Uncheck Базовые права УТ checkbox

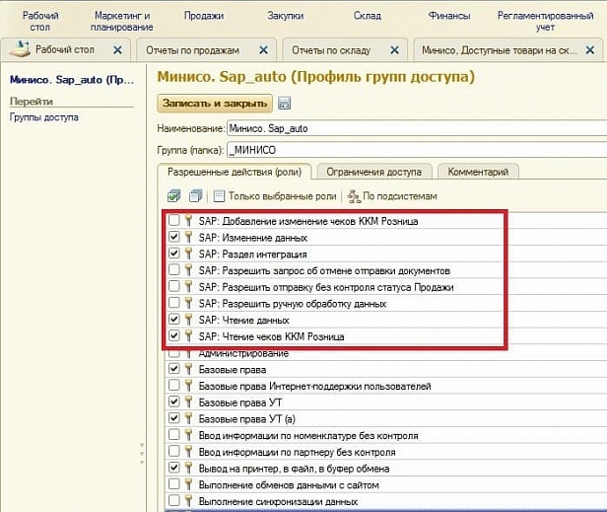click(x=174, y=402)
